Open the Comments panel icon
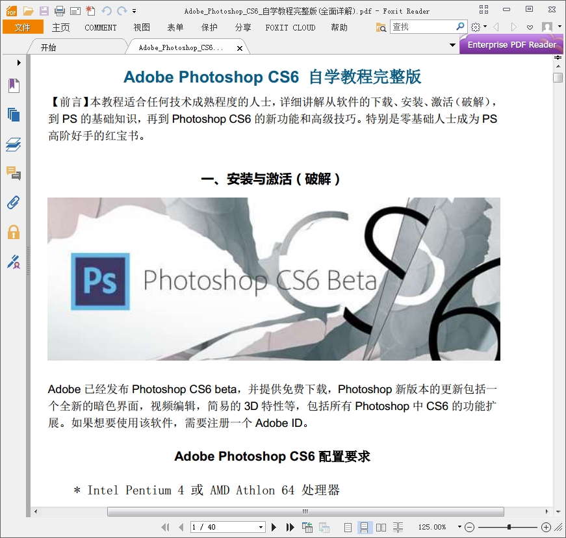Image resolution: width=566 pixels, height=538 pixels. 14,173
